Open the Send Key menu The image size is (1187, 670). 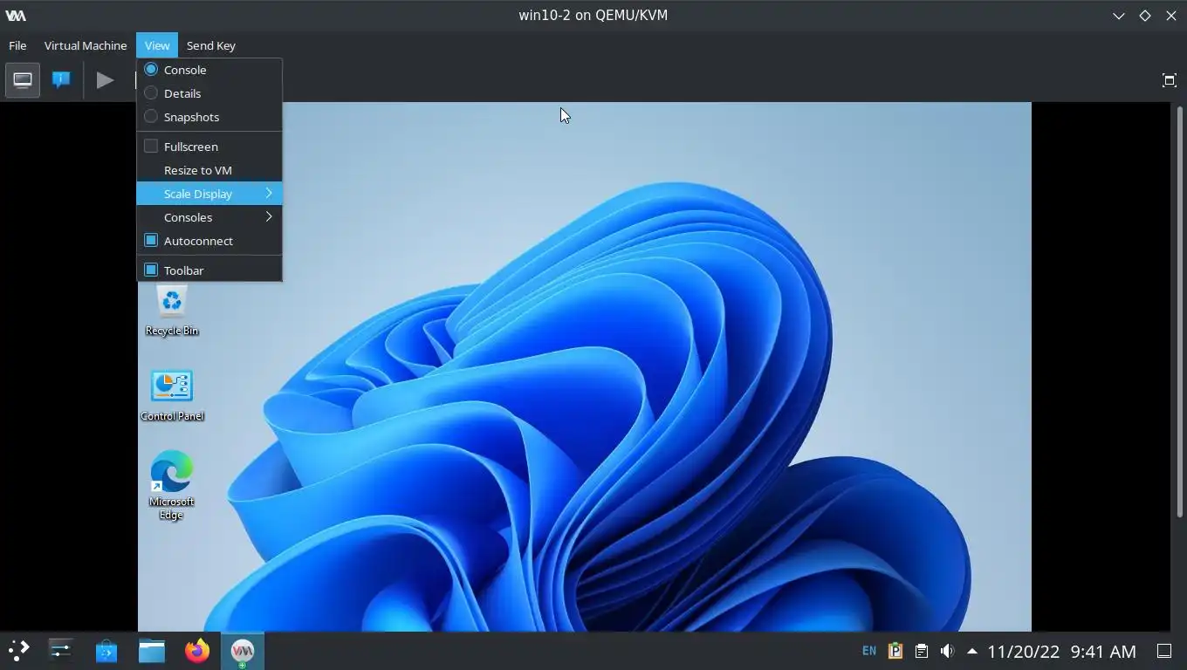(x=211, y=45)
